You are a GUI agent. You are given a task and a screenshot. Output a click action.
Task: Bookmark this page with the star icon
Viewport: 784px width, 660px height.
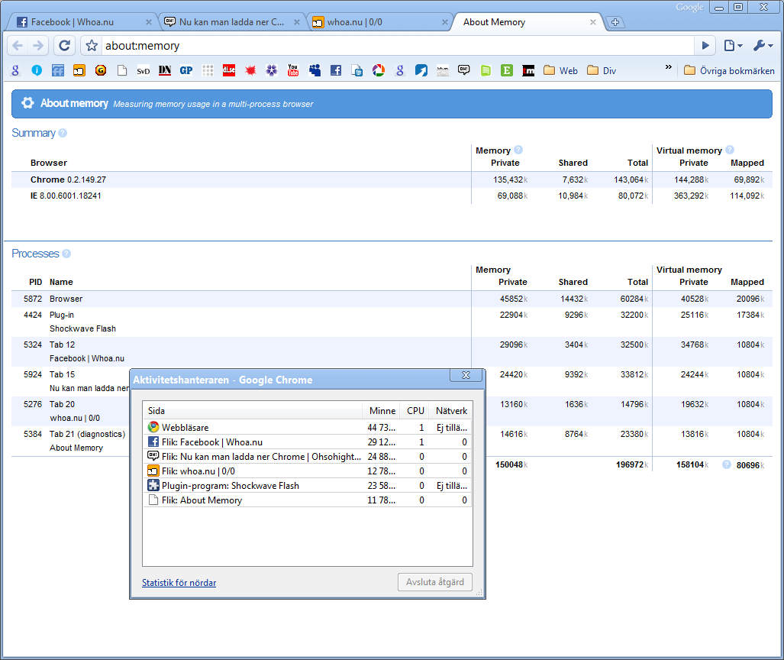point(92,46)
